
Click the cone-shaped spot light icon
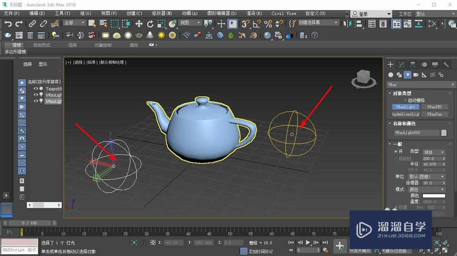[x=150, y=36]
